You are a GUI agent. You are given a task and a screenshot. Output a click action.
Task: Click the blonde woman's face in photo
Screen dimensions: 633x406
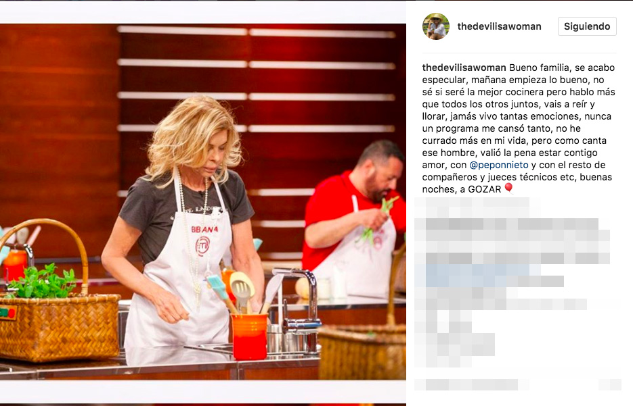212,151
